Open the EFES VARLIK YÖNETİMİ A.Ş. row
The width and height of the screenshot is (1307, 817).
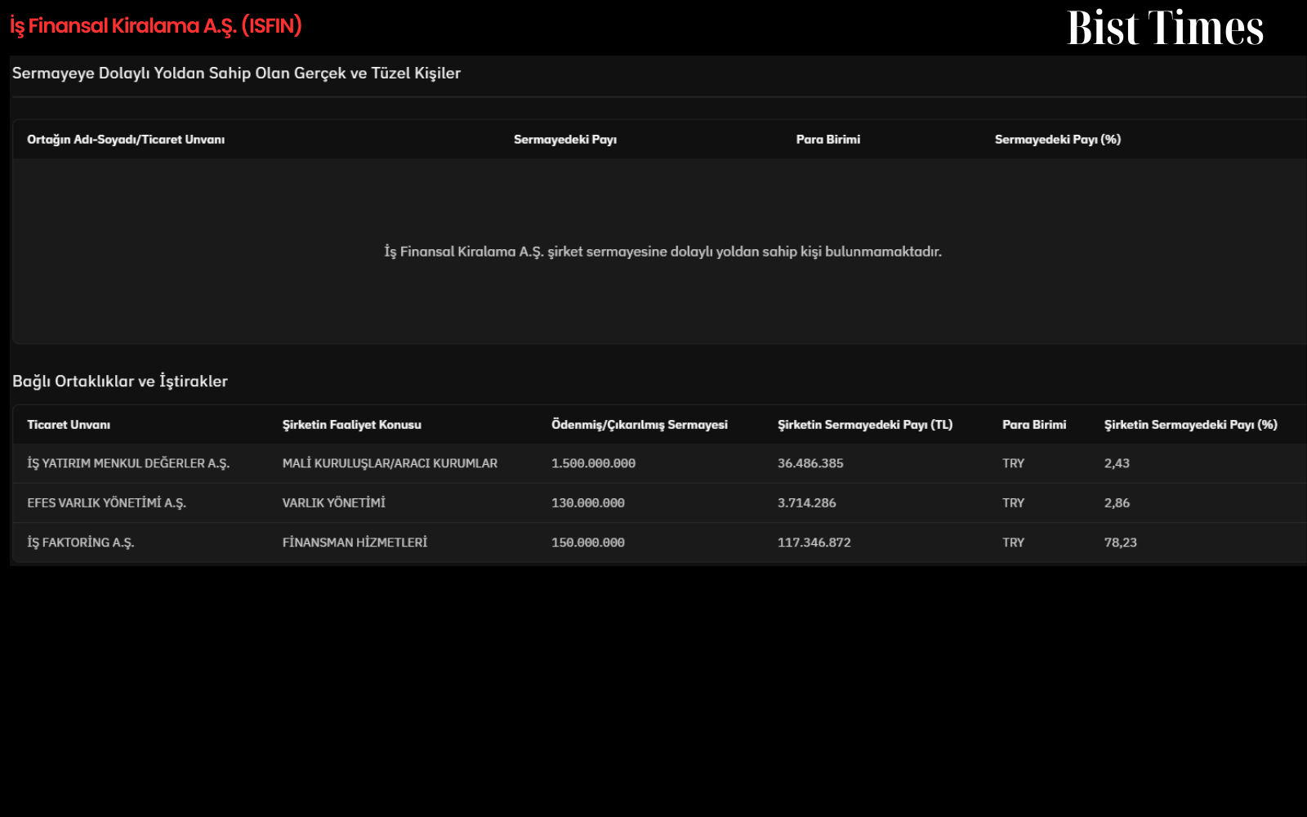pos(659,503)
